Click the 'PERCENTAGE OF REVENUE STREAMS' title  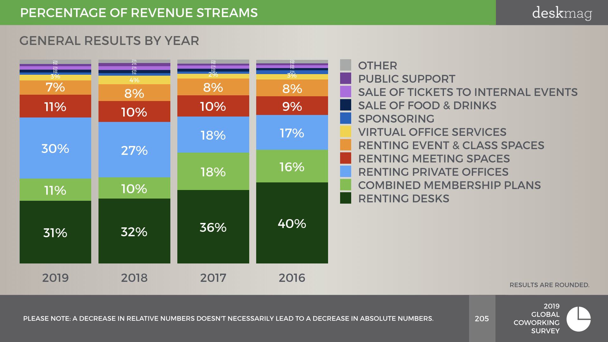139,13
